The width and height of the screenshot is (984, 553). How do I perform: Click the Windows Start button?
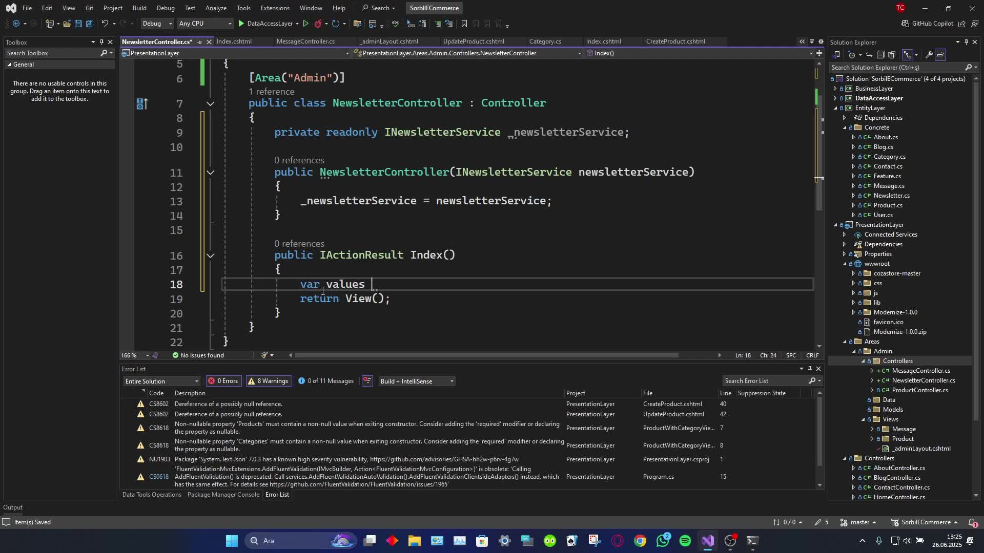pyautogui.click(x=232, y=541)
